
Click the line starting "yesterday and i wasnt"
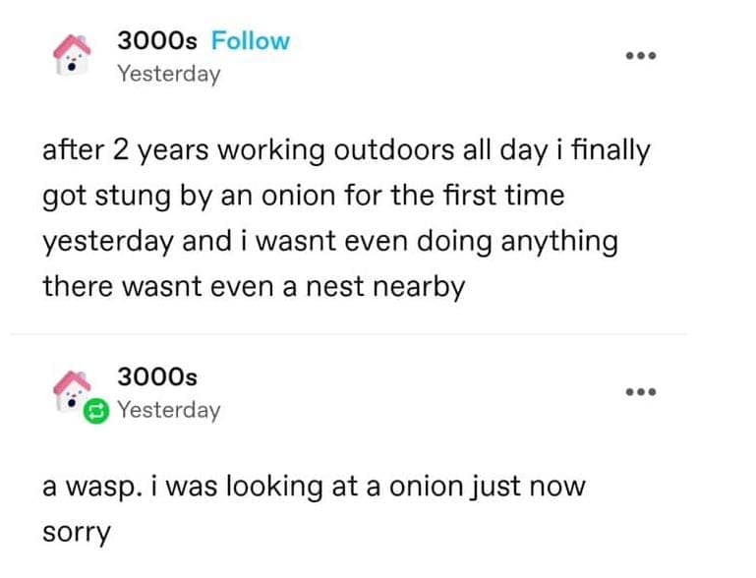(x=329, y=242)
